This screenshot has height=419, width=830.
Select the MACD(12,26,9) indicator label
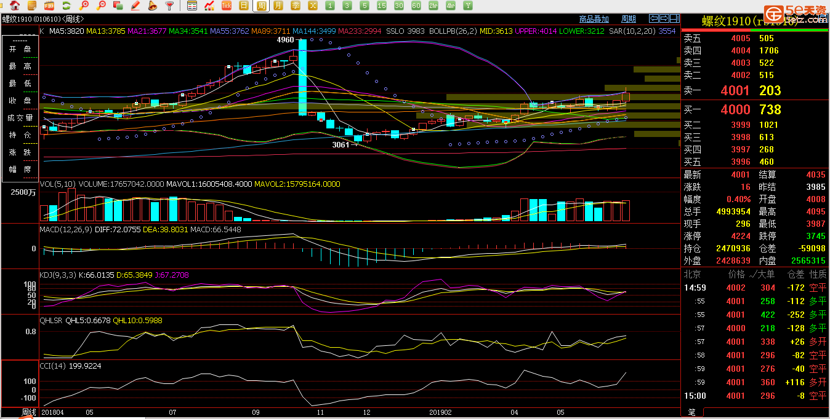pos(65,229)
